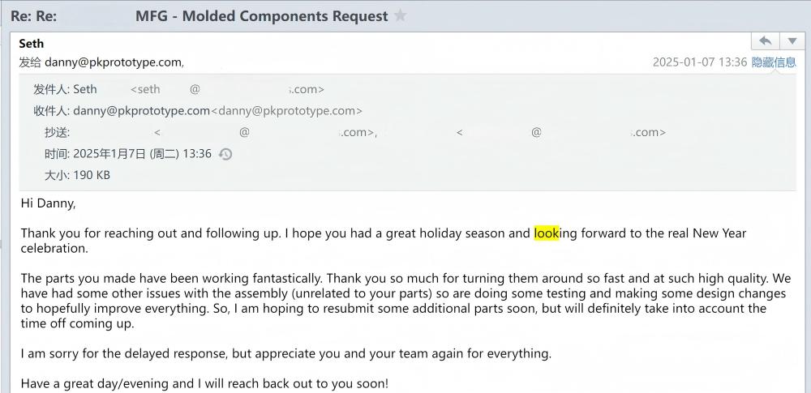
Task: Click the "Have a great day/evening" closing line
Action: [204, 383]
